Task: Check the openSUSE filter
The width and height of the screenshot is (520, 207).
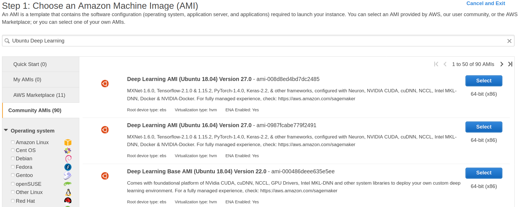Action: pyautogui.click(x=13, y=184)
